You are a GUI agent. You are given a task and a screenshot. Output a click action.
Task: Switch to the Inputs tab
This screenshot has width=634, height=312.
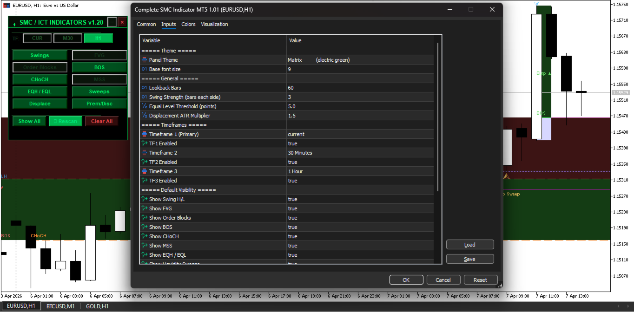click(169, 24)
